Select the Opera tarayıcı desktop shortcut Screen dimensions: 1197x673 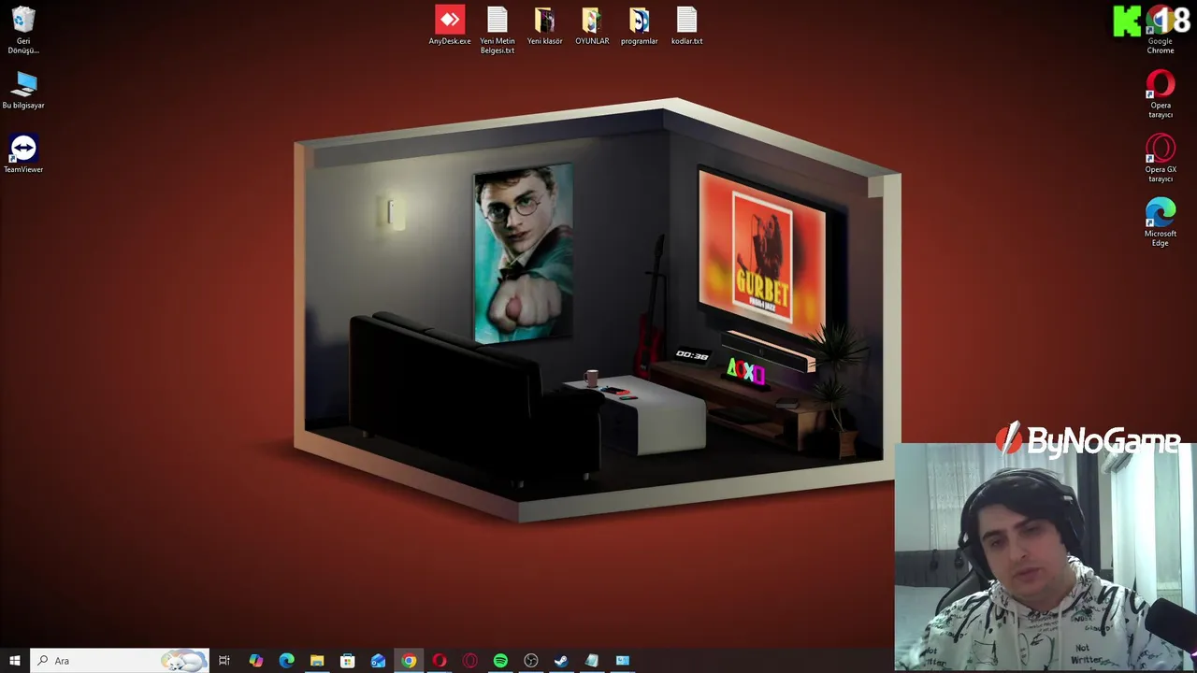1161,94
